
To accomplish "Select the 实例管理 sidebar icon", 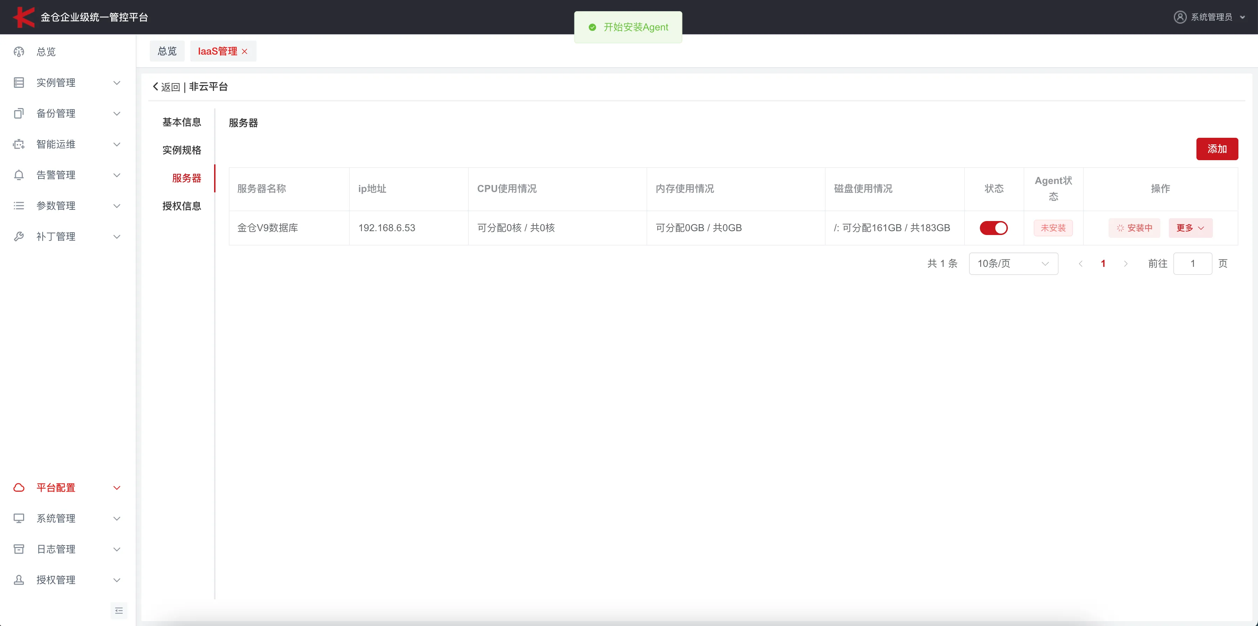I will click(x=19, y=82).
